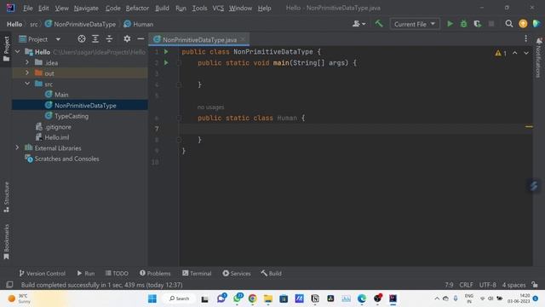Fold the Human class block

[x=179, y=118]
